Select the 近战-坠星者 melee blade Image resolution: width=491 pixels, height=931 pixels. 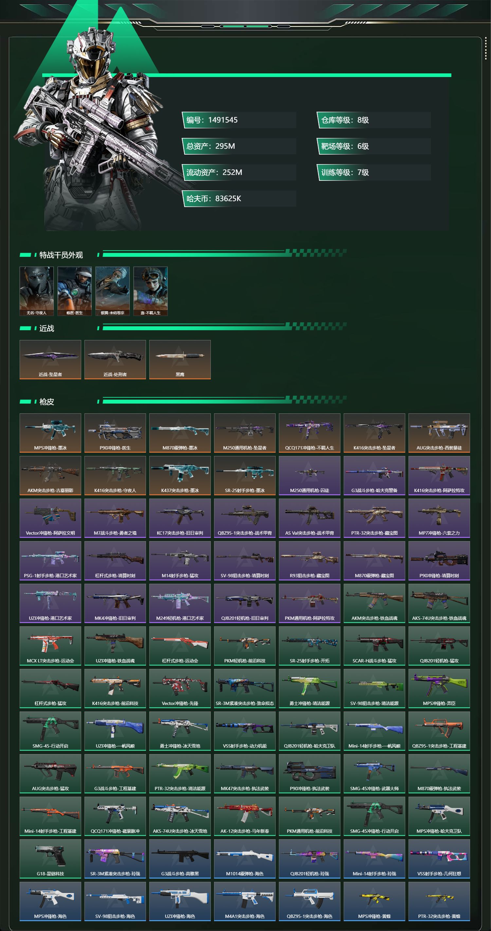pyautogui.click(x=50, y=360)
